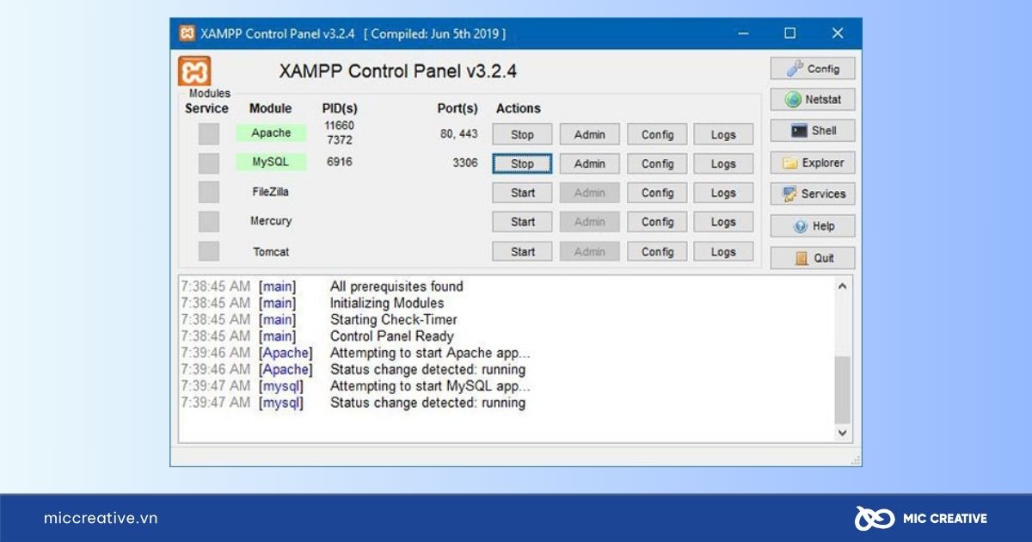Viewport: 1032px width, 542px height.
Task: Open Tomcat Config menu
Action: [x=657, y=252]
